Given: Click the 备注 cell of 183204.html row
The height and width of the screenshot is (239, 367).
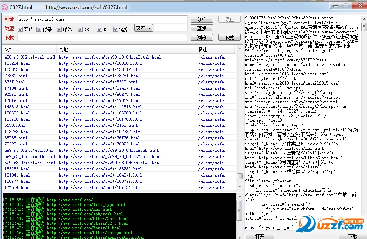Looking at the screenshot, I should (214, 63).
